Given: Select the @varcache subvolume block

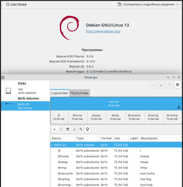Looking at the screenshot, I should coord(135,117).
